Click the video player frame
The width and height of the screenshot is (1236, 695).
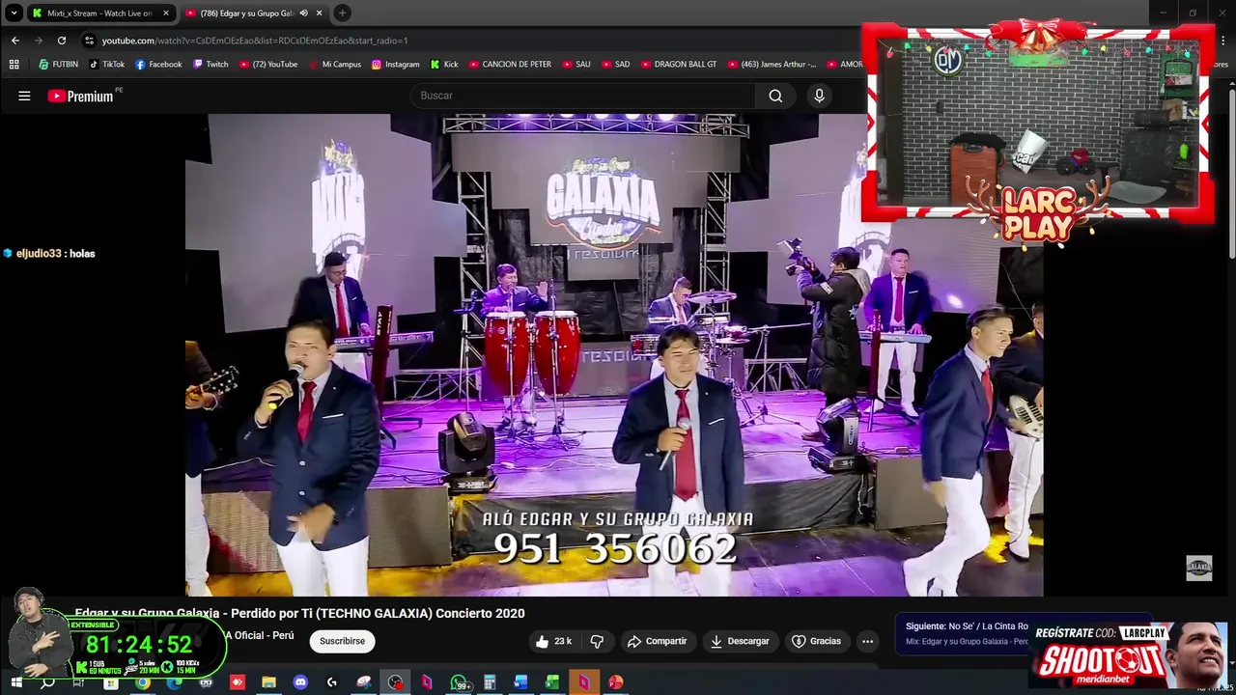614,354
